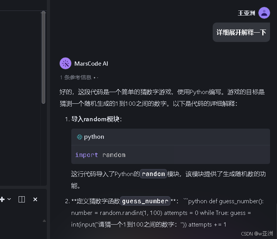Click the MarsCode AI logo icon
The width and height of the screenshot is (277, 239).
65,63
